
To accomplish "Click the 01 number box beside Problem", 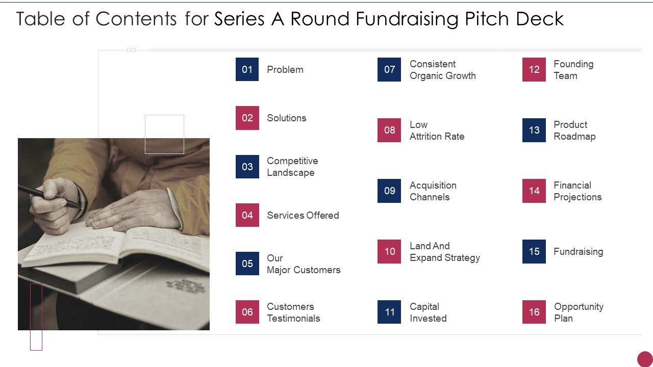I will click(247, 69).
